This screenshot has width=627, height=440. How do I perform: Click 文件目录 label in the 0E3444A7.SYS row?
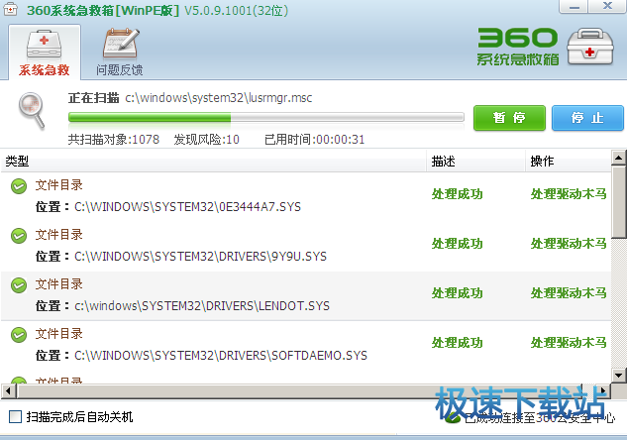(58, 185)
